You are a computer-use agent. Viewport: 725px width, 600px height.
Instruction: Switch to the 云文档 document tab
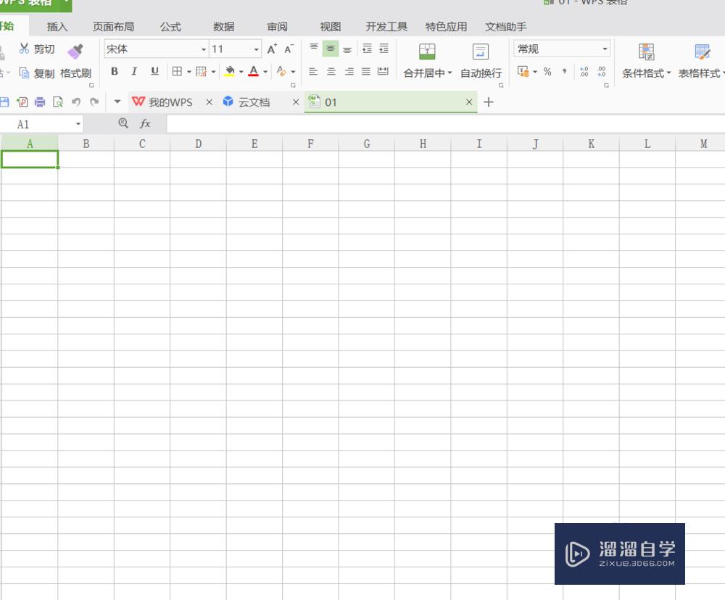(255, 102)
